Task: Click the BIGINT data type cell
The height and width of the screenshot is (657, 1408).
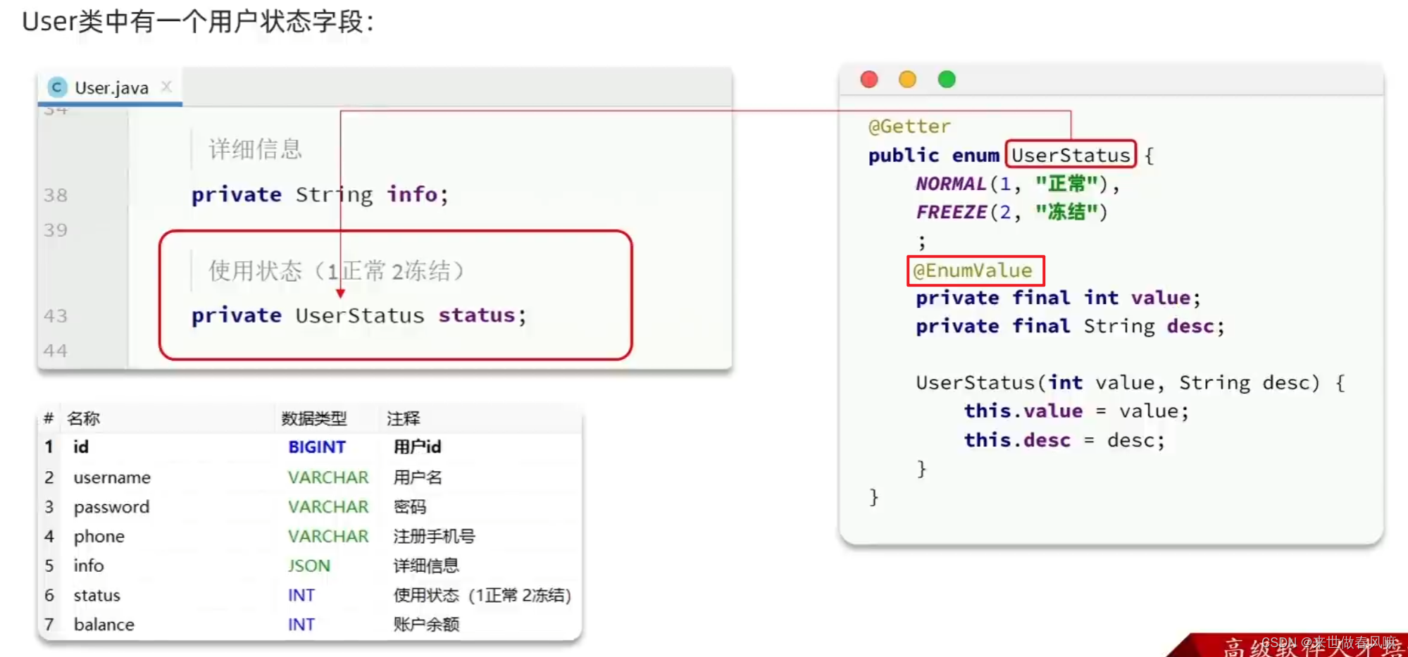Action: [x=317, y=447]
